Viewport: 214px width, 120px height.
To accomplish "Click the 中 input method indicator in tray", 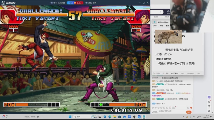I will click(194, 117).
